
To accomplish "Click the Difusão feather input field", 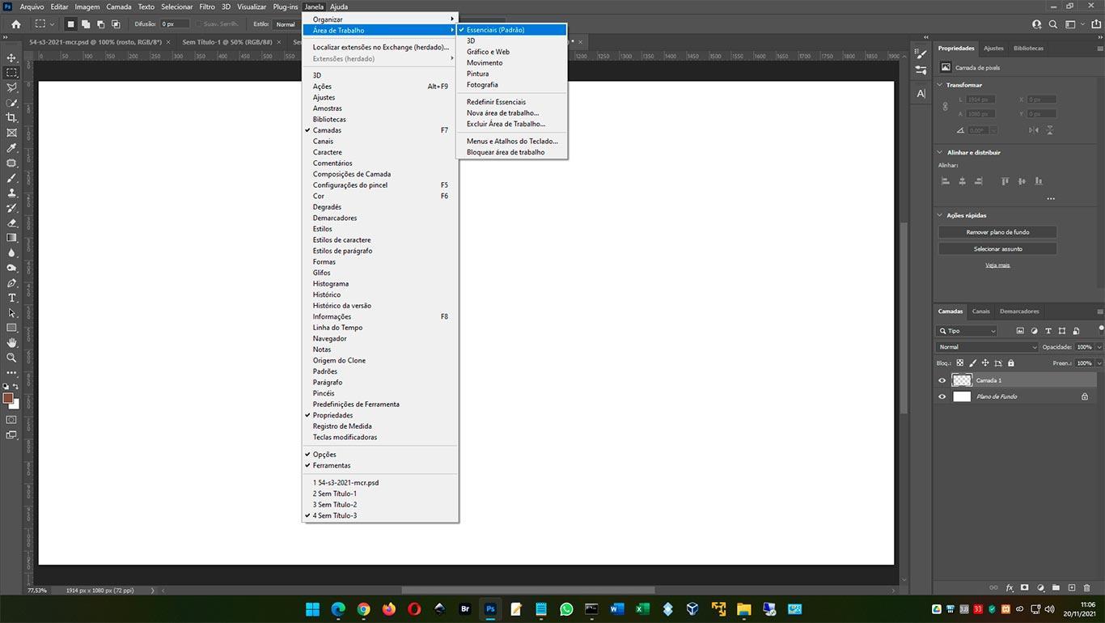I will [174, 24].
